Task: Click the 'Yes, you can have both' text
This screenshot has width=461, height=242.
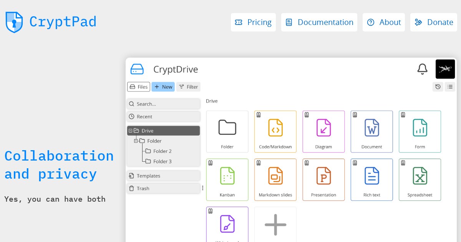Action: tap(55, 199)
